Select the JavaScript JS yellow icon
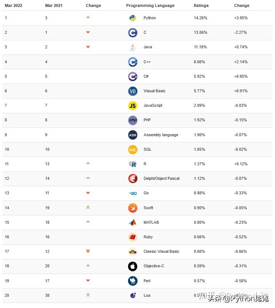 click(x=133, y=106)
